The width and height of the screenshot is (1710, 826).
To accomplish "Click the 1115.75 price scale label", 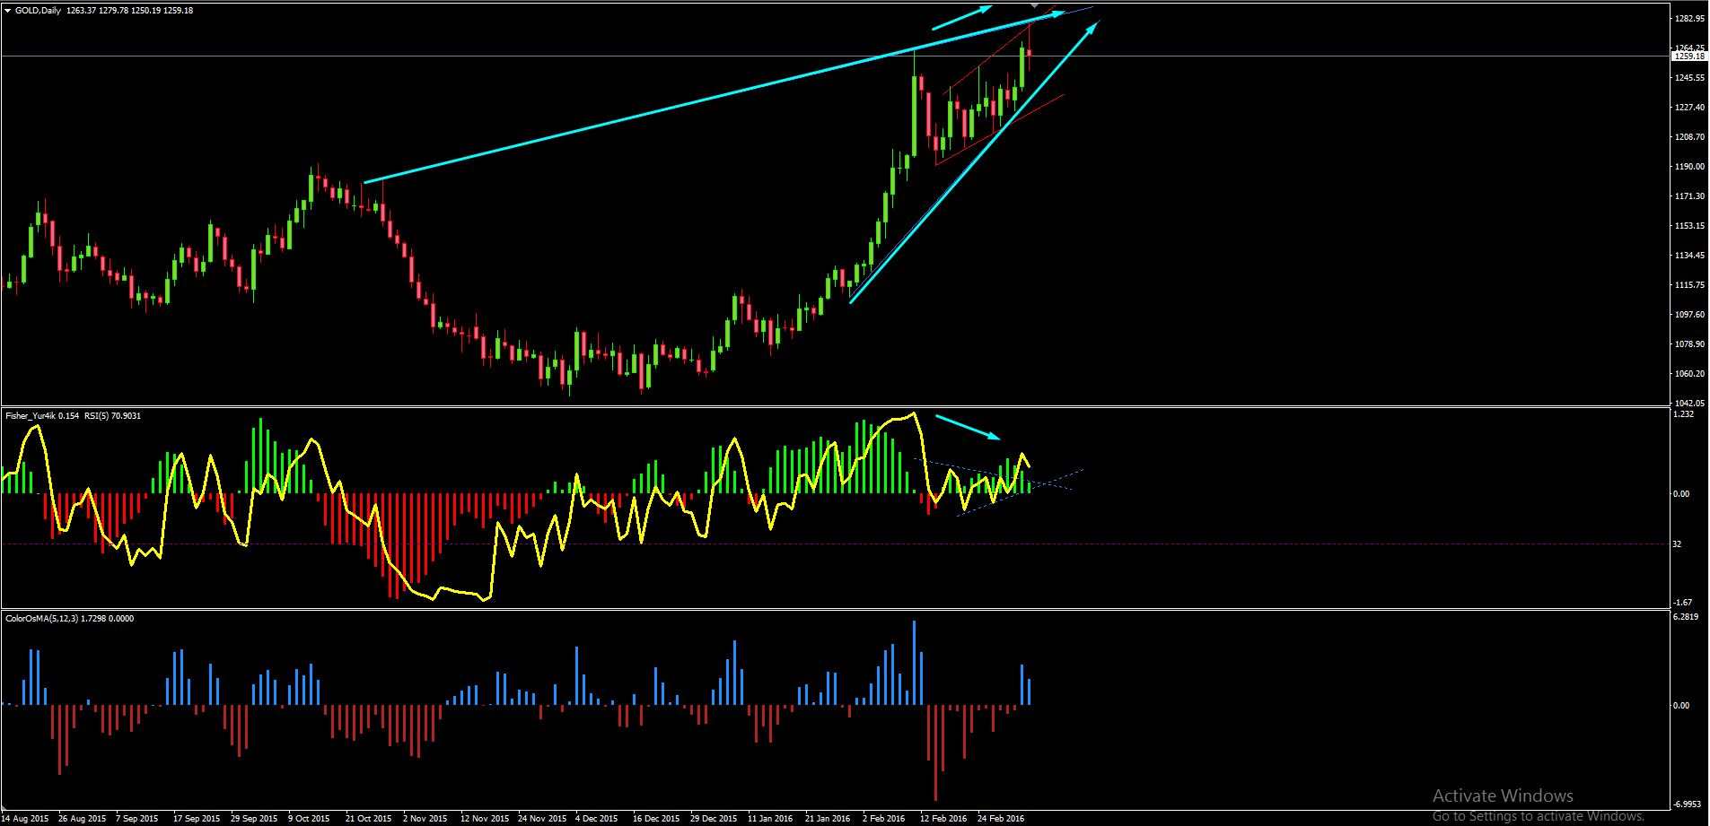I will tap(1689, 285).
